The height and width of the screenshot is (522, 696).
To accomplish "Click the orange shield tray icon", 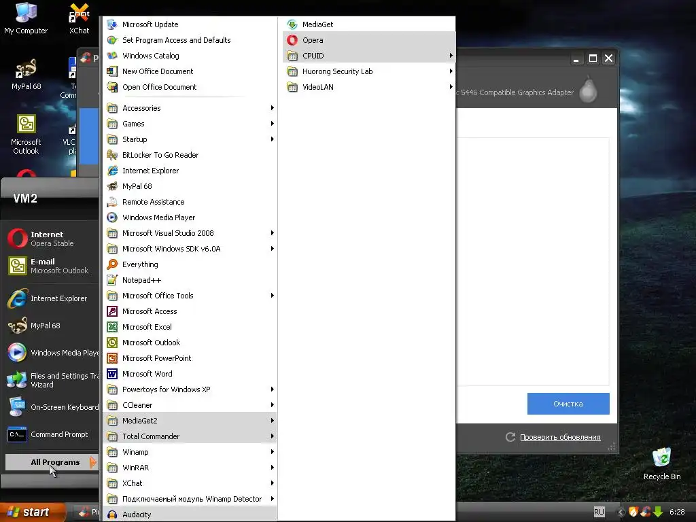I will (633, 512).
